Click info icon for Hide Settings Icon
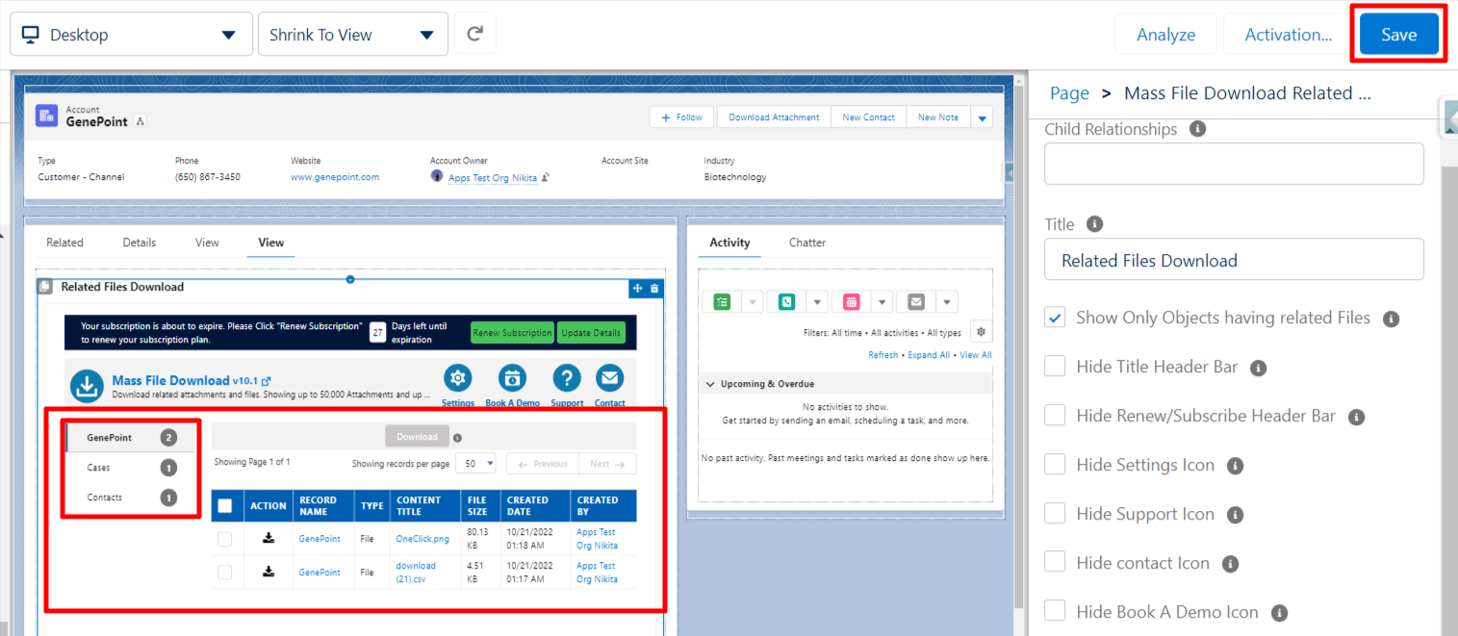 click(x=1236, y=466)
